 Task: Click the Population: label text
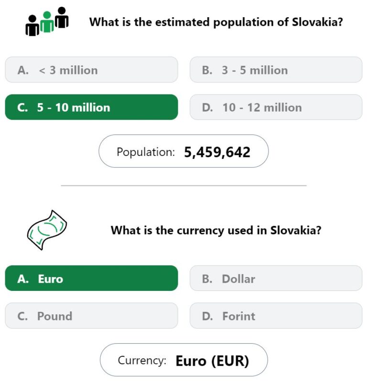click(x=146, y=152)
